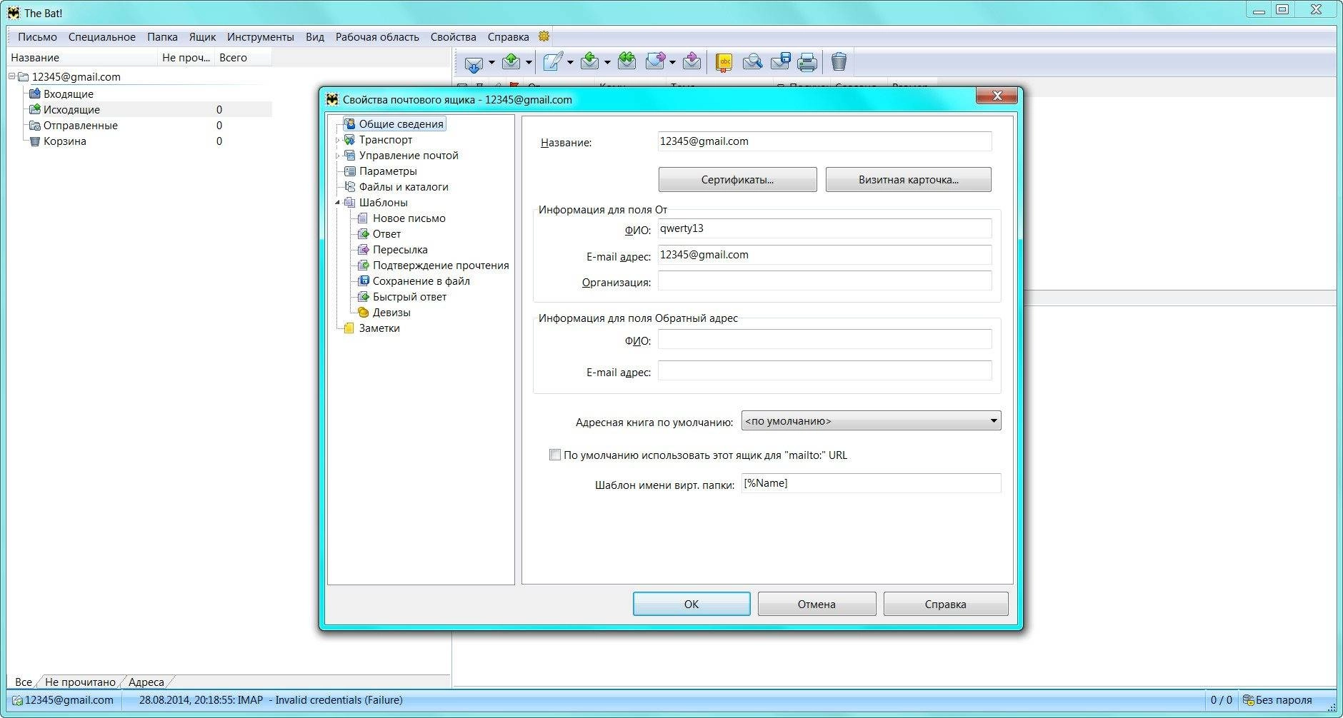Screen dimensions: 1343x718
Task: Open the Адресная книга по умолчанию combo box
Action: coord(871,421)
